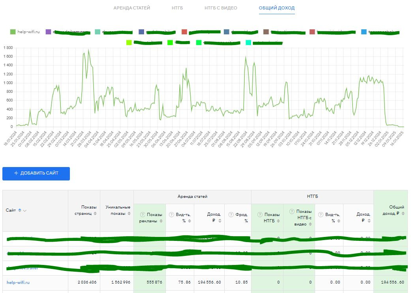Click unique views value 1 562 996
411x293 pixels.
click(x=121, y=282)
